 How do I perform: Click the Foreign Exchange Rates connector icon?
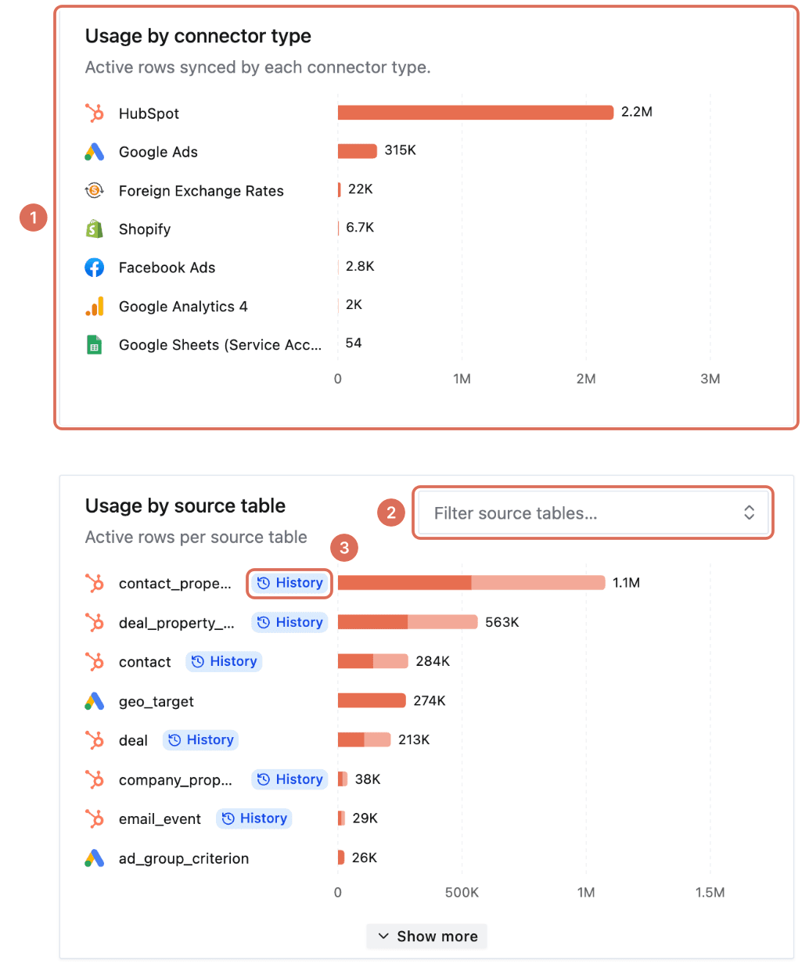[x=95, y=190]
